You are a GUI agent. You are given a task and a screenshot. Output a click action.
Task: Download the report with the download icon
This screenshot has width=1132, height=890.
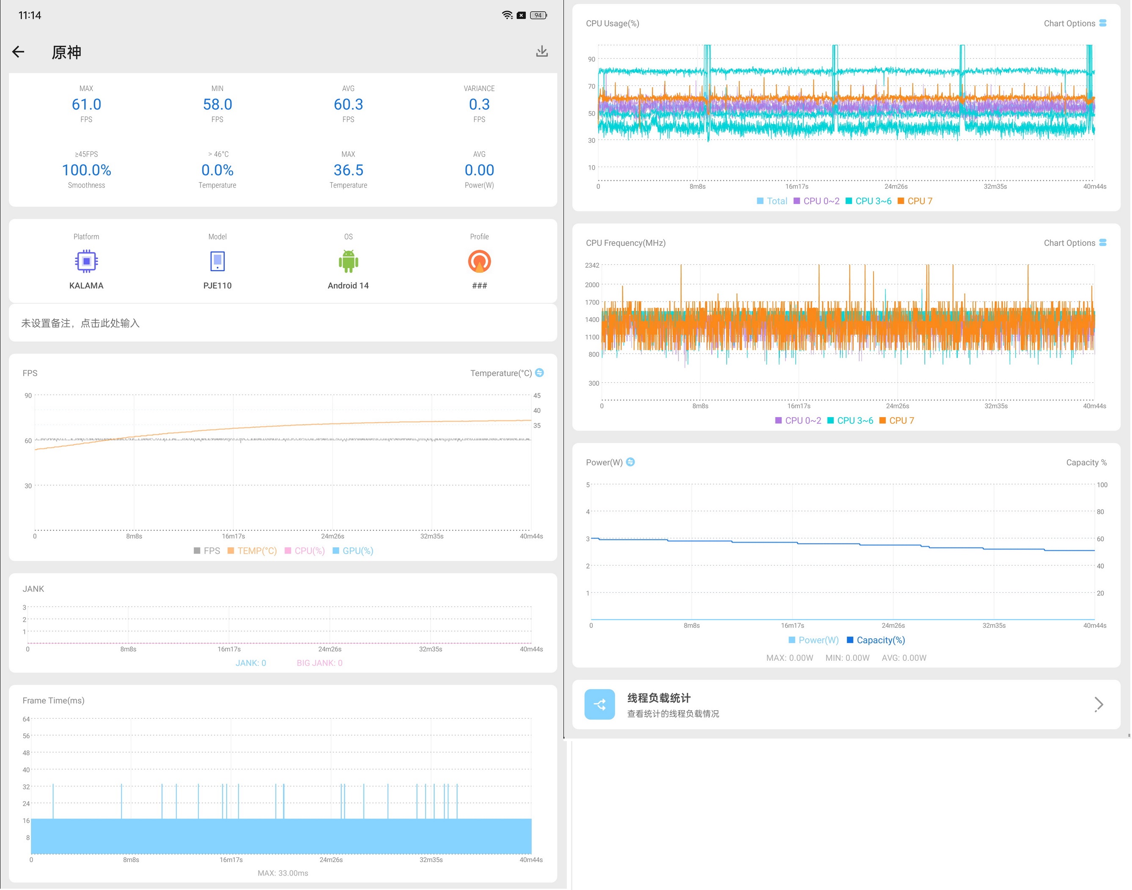542,51
